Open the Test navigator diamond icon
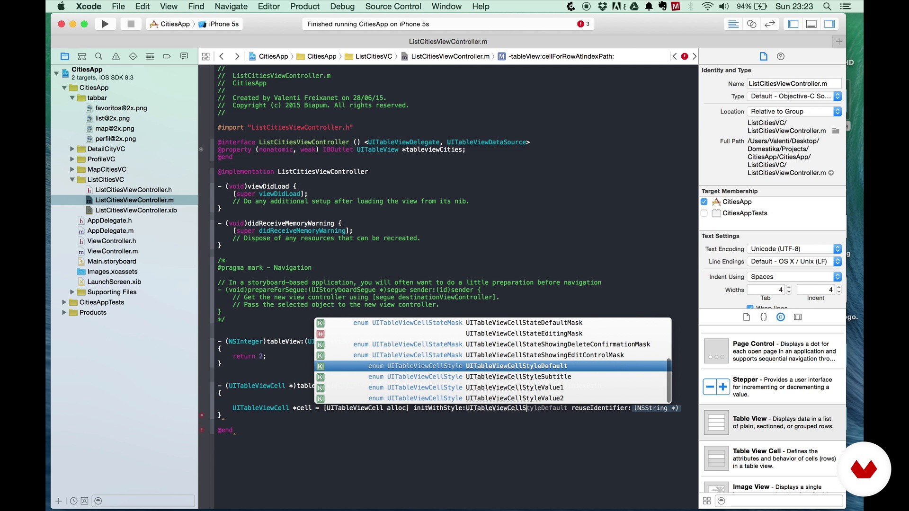 133,56
